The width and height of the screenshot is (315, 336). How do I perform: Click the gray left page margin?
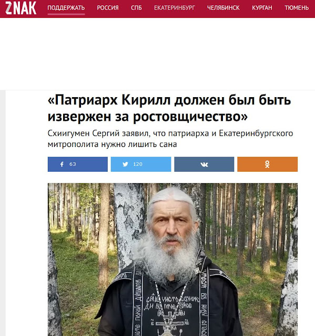coord(3,213)
